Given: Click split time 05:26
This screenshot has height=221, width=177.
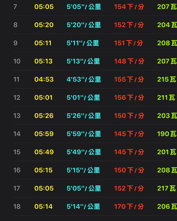Looking at the screenshot, I should [44, 116].
